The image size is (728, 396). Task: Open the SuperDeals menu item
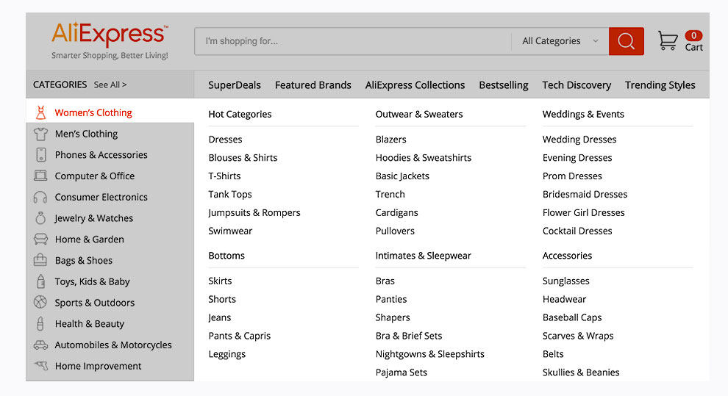235,85
